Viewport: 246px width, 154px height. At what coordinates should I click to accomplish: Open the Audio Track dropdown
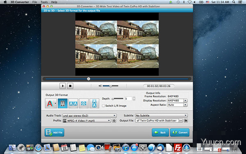89,116
